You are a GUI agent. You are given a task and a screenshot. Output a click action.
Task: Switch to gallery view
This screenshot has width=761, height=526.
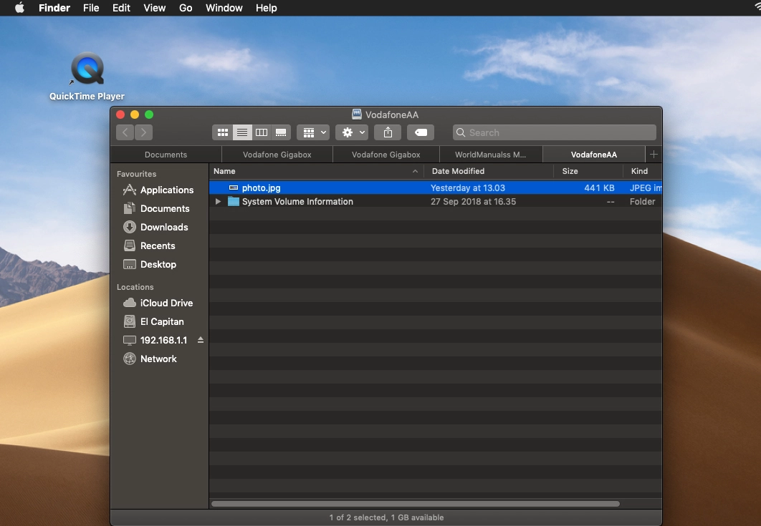point(280,132)
